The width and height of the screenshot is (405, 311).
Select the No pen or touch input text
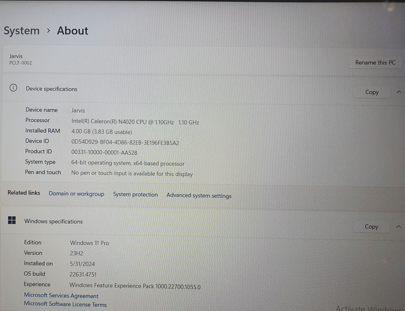click(x=132, y=174)
